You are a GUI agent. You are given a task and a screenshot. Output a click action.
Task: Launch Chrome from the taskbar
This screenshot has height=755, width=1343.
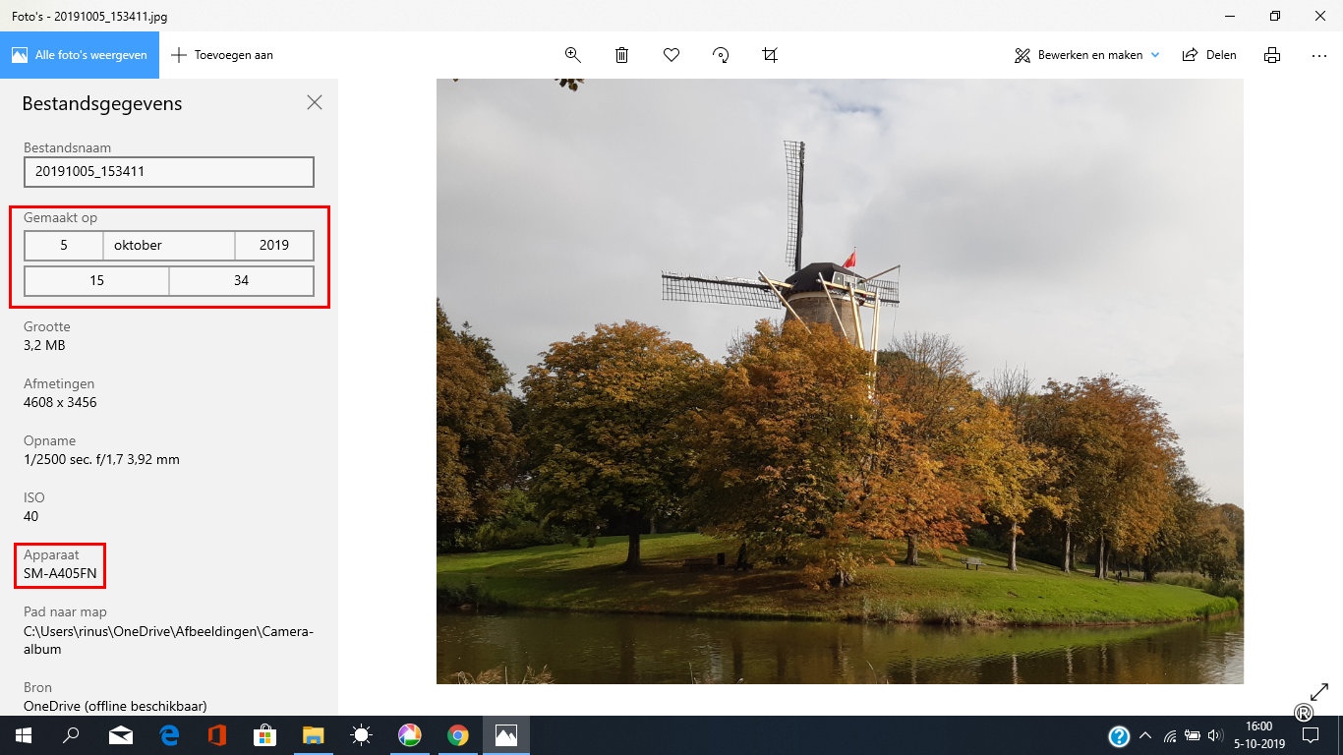pos(458,734)
